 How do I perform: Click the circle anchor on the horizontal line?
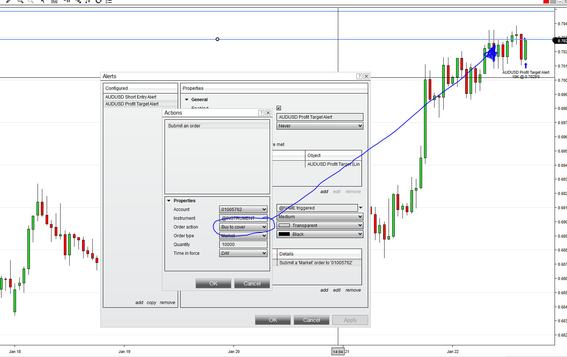(217, 39)
